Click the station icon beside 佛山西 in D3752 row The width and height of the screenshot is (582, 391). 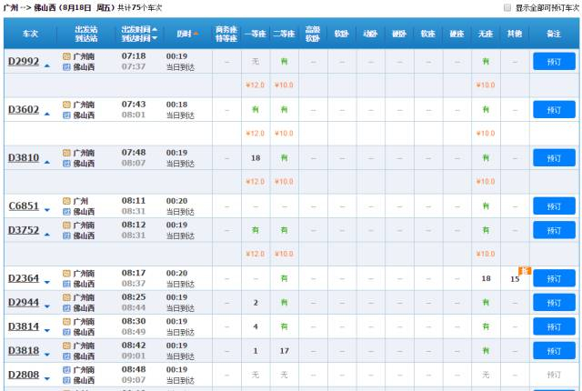[x=66, y=236]
